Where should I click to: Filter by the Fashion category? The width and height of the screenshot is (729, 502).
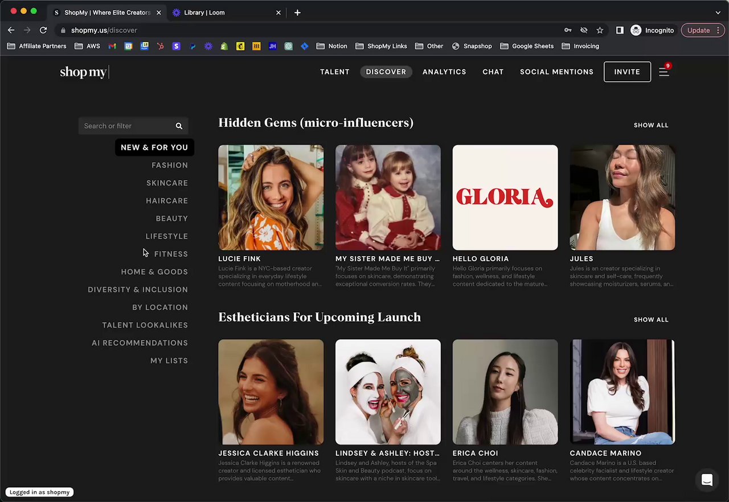point(170,165)
